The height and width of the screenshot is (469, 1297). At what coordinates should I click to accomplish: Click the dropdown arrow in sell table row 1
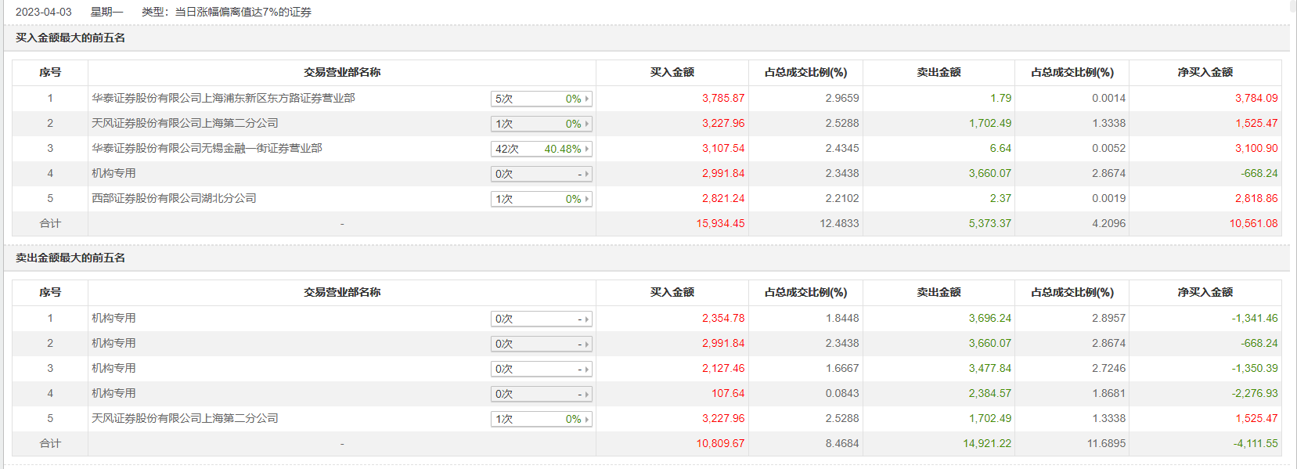pos(586,319)
